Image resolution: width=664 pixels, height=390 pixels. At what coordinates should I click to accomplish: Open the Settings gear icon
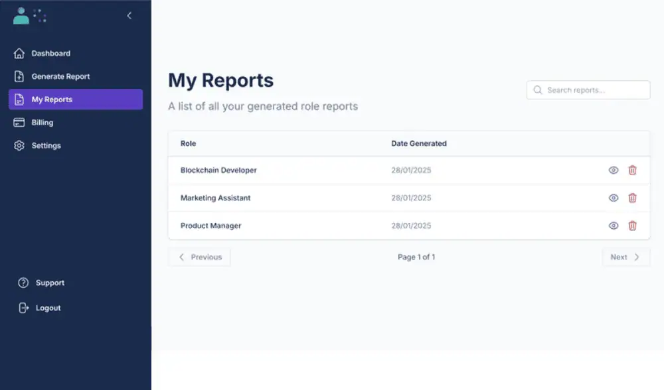(x=19, y=146)
